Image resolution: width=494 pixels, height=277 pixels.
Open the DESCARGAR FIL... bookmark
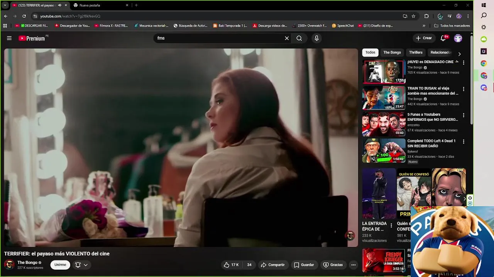(32, 26)
